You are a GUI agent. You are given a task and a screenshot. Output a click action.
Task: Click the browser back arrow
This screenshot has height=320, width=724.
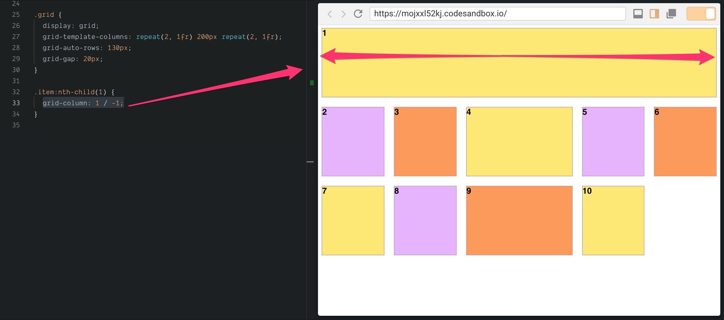[x=330, y=14]
